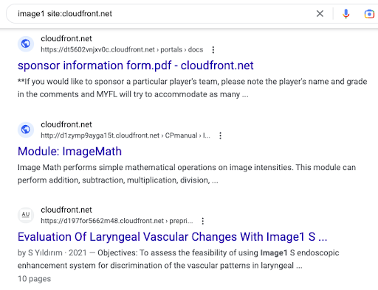This screenshot has width=378, height=290.
Task: Click the AU favicon of the Laryngeal Vascular result
Action: pos(26,215)
